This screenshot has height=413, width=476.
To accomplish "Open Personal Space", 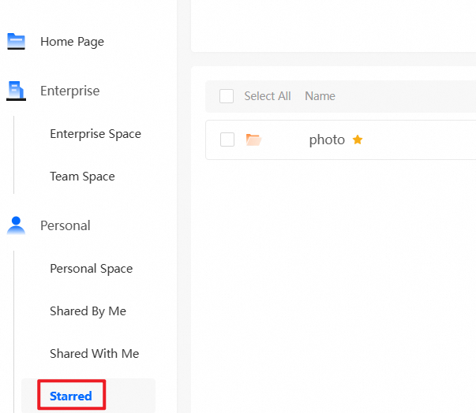I will point(91,269).
